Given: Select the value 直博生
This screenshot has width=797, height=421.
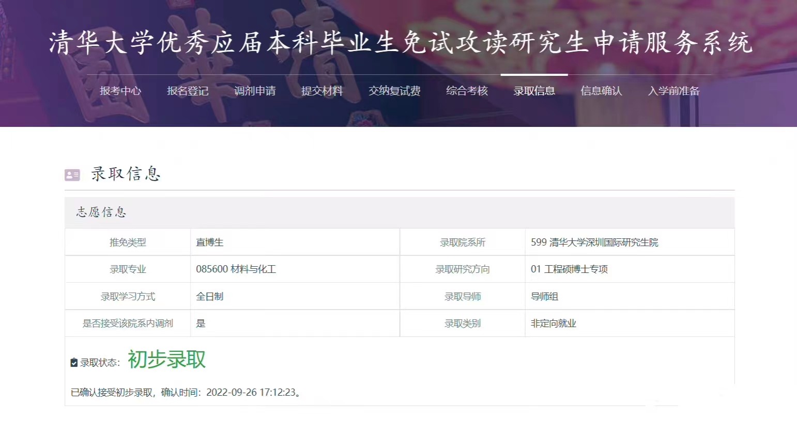Looking at the screenshot, I should tap(210, 242).
